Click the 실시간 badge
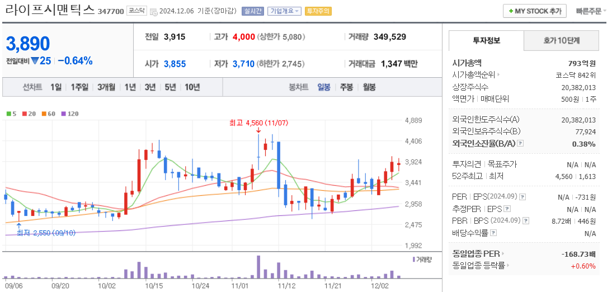Viewport: 612px width, 292px height. [x=252, y=11]
